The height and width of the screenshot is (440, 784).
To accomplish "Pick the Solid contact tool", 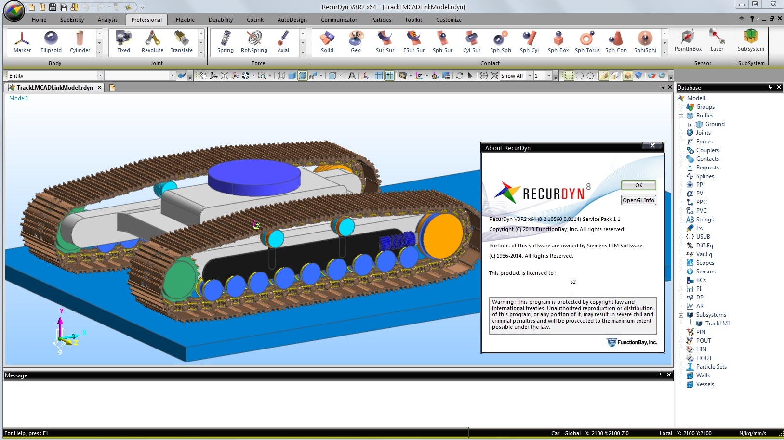I will 327,42.
